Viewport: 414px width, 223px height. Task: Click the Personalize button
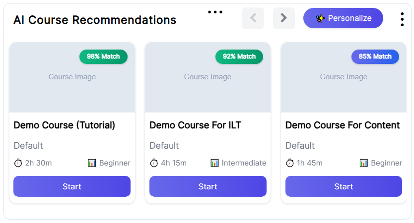tap(343, 18)
